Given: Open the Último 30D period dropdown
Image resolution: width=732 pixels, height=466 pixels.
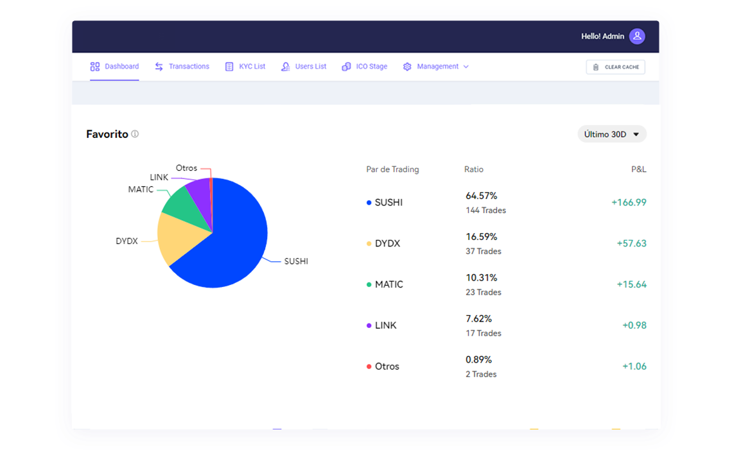Looking at the screenshot, I should click(612, 134).
